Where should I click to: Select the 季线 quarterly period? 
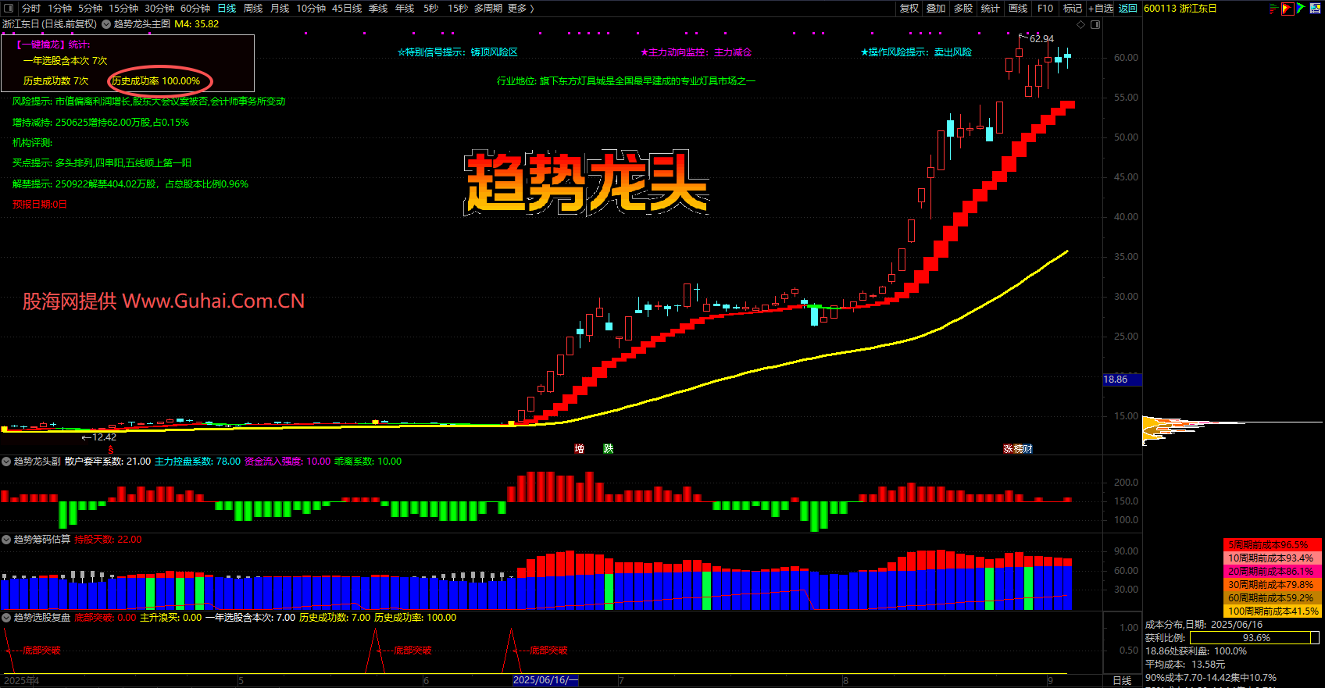(378, 8)
